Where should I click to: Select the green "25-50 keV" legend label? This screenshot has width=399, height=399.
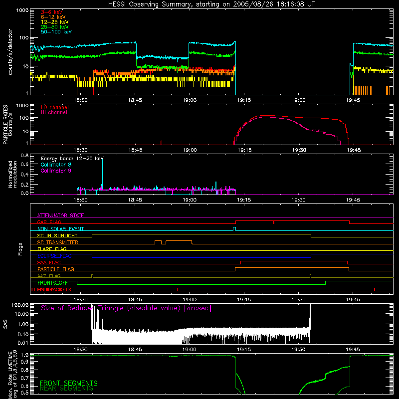[x=55, y=27]
